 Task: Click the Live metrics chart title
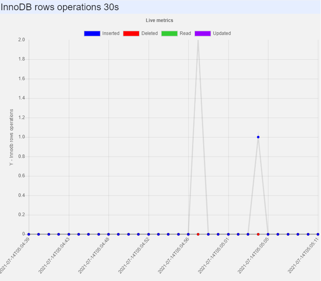click(160, 20)
